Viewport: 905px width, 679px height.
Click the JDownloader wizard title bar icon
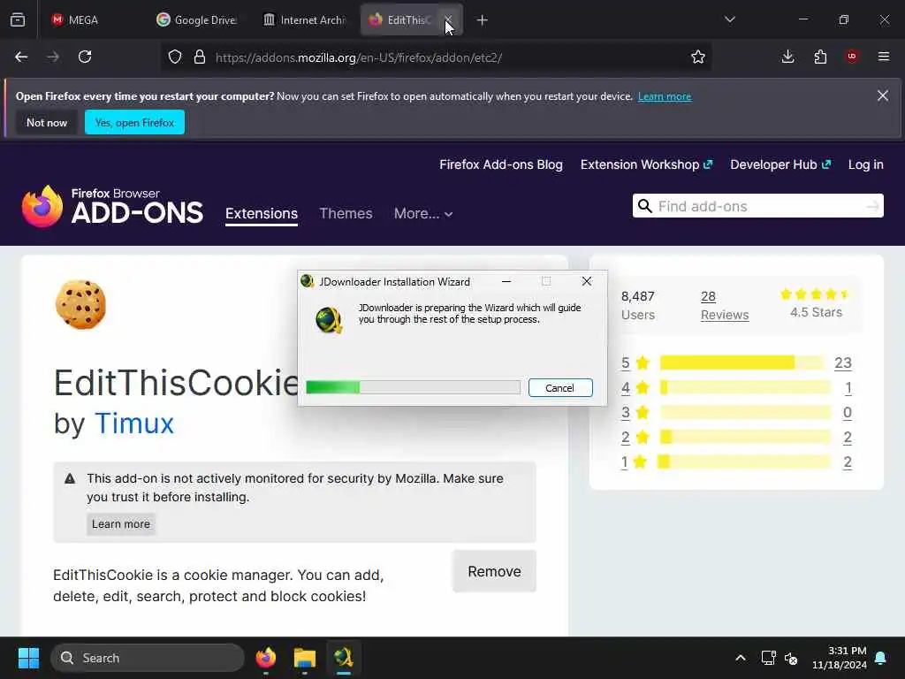(307, 281)
